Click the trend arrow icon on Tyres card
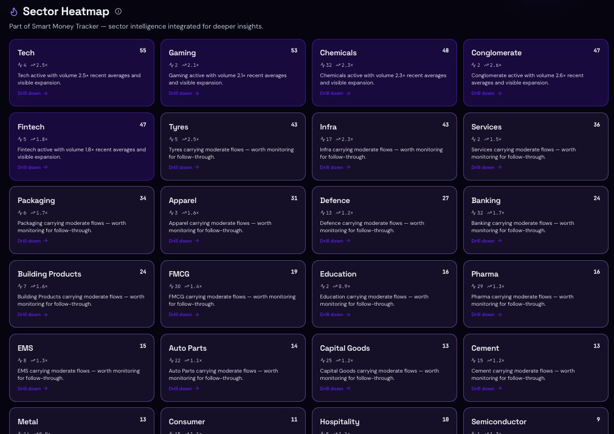This screenshot has width=614, height=434. (184, 139)
